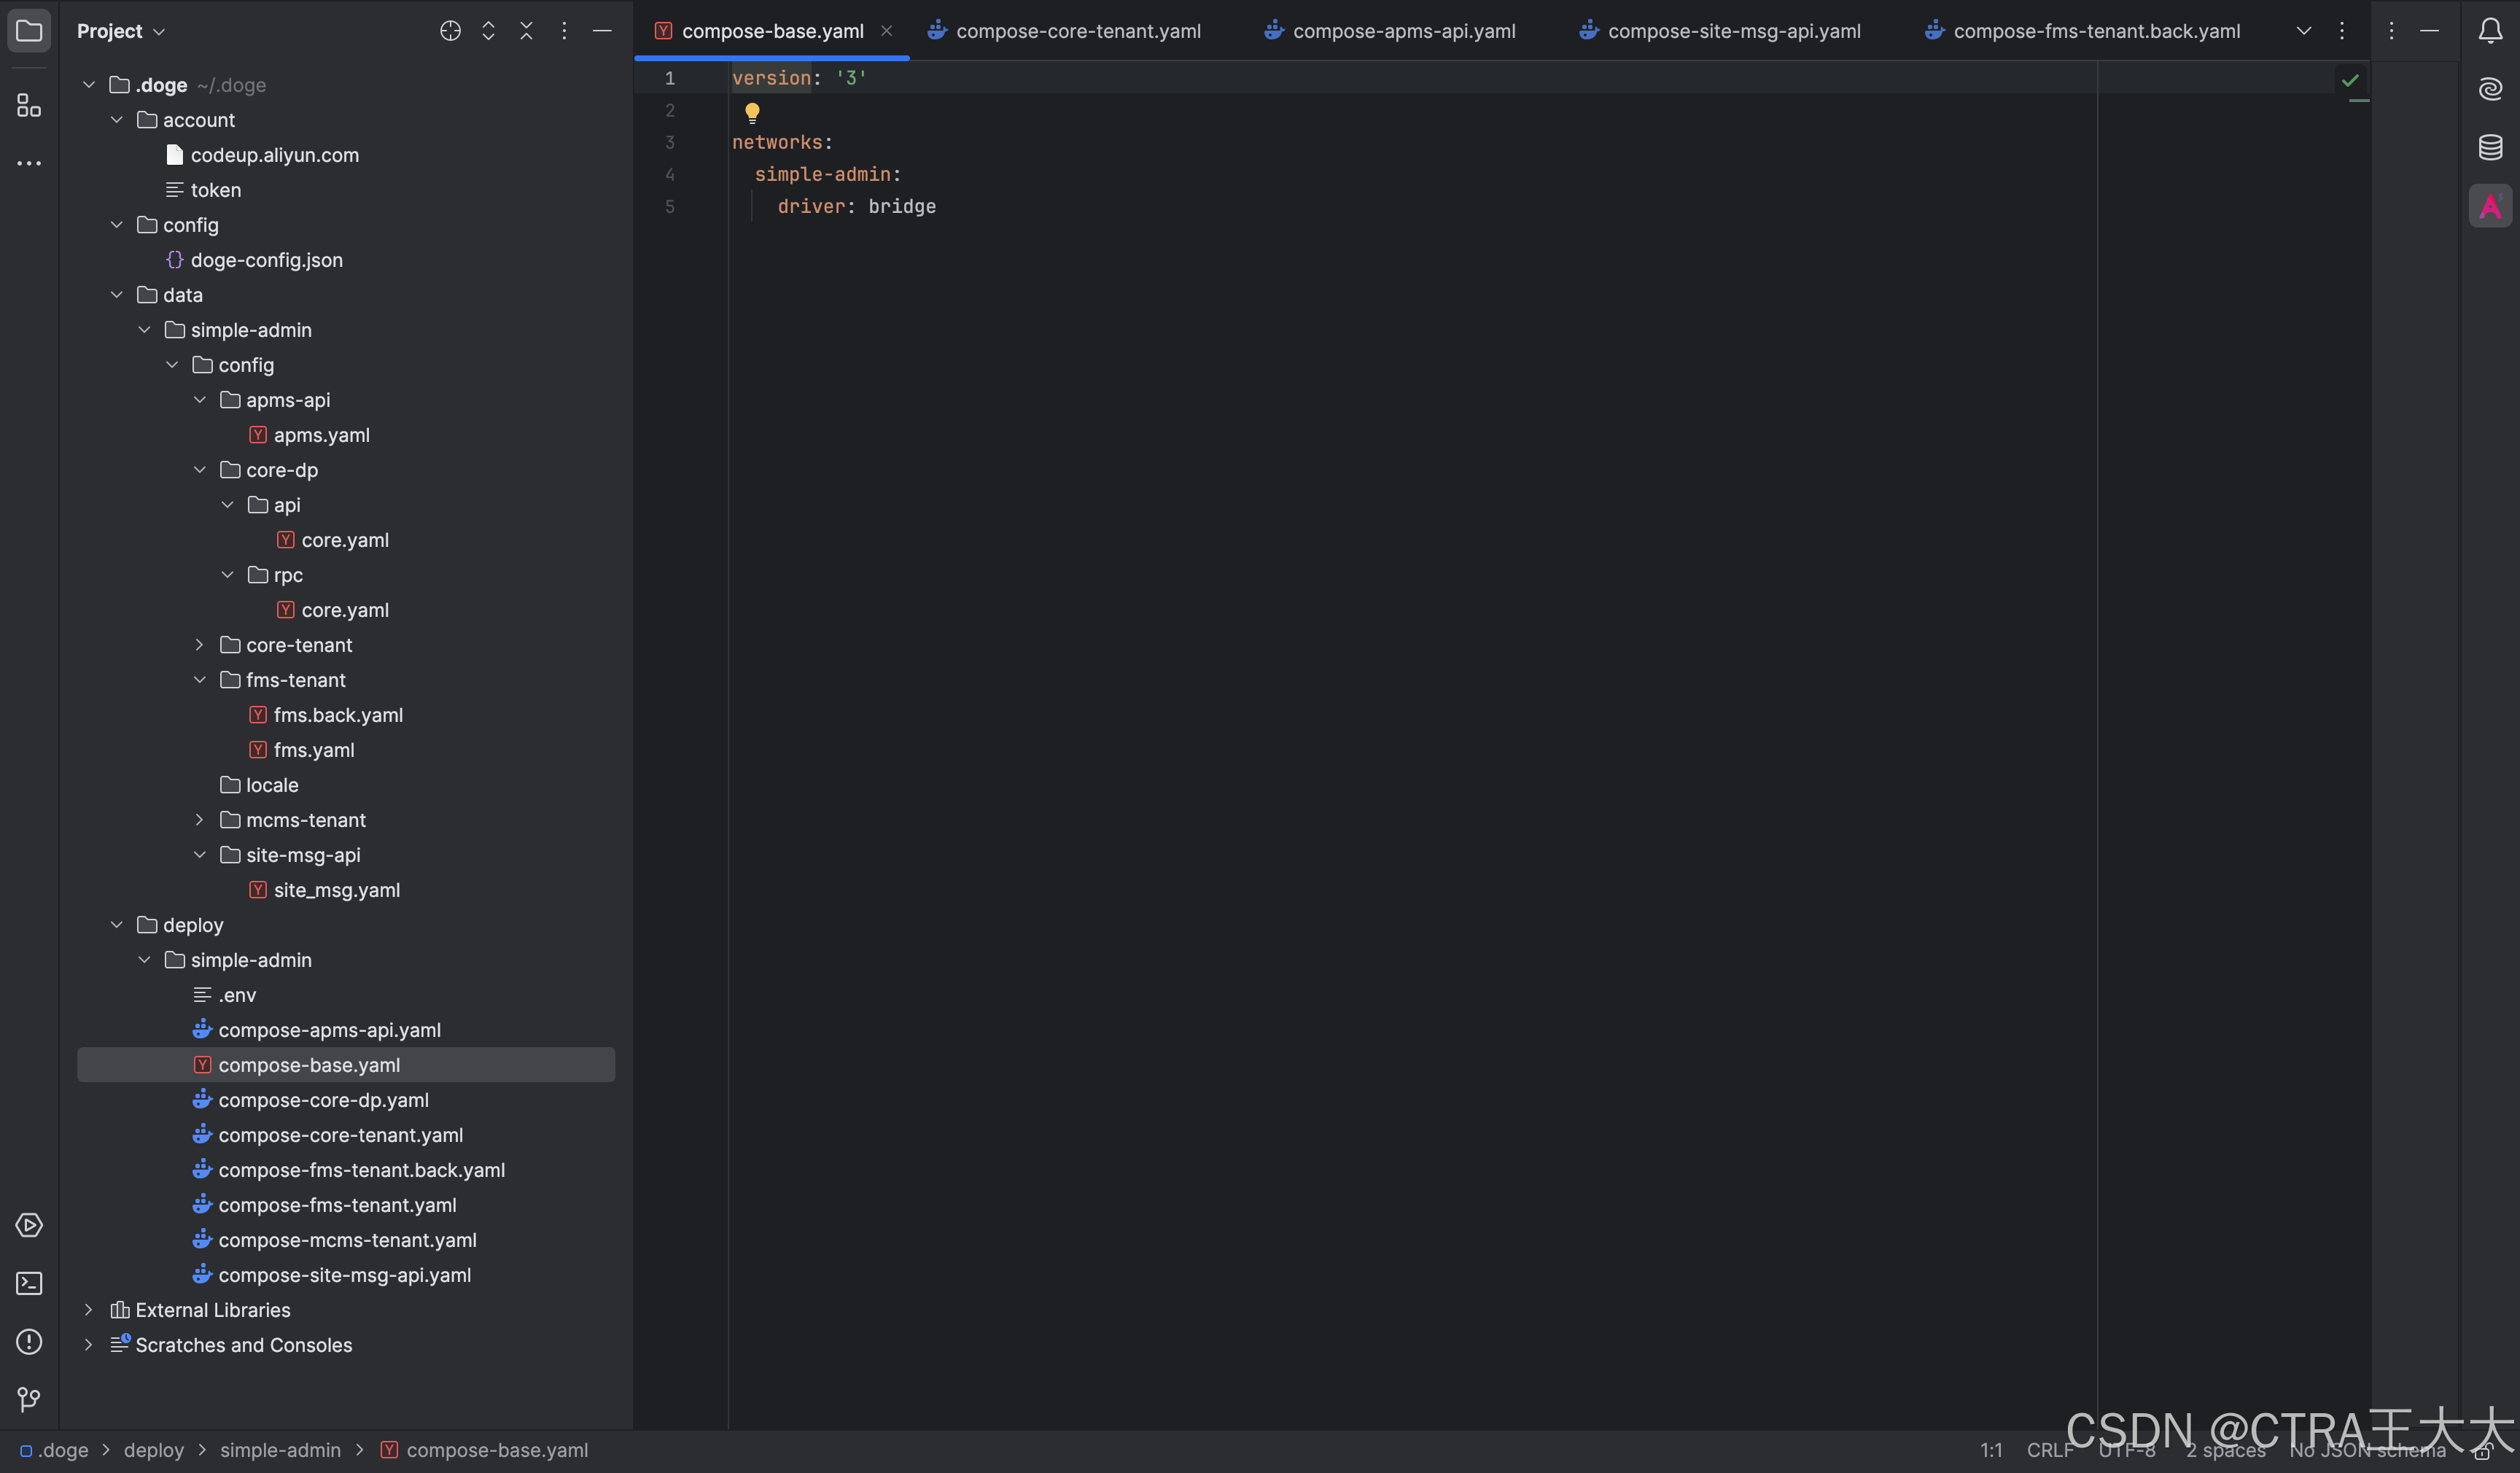This screenshot has width=2520, height=1473.
Task: Open fms.yaml in the project tree
Action: 314,750
